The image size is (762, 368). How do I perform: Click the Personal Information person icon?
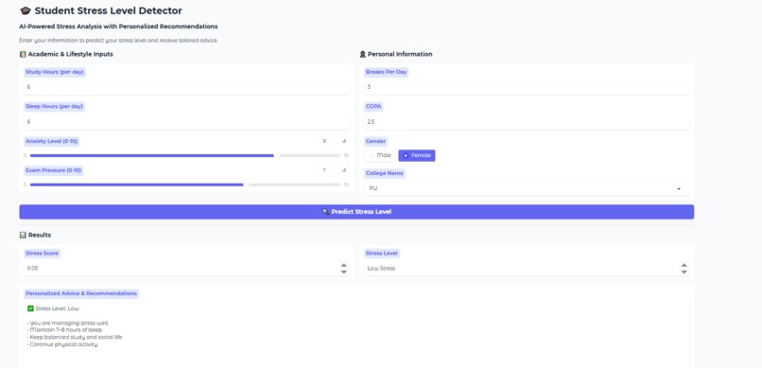tap(362, 55)
